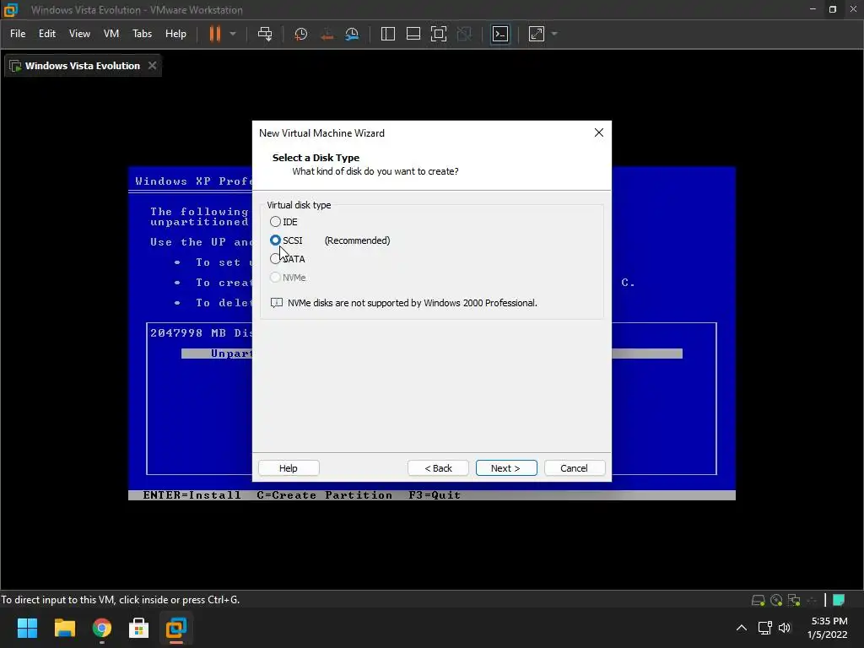This screenshot has width=864, height=648.
Task: Click 'C=Create Partition' text in VM screen
Action: [325, 494]
